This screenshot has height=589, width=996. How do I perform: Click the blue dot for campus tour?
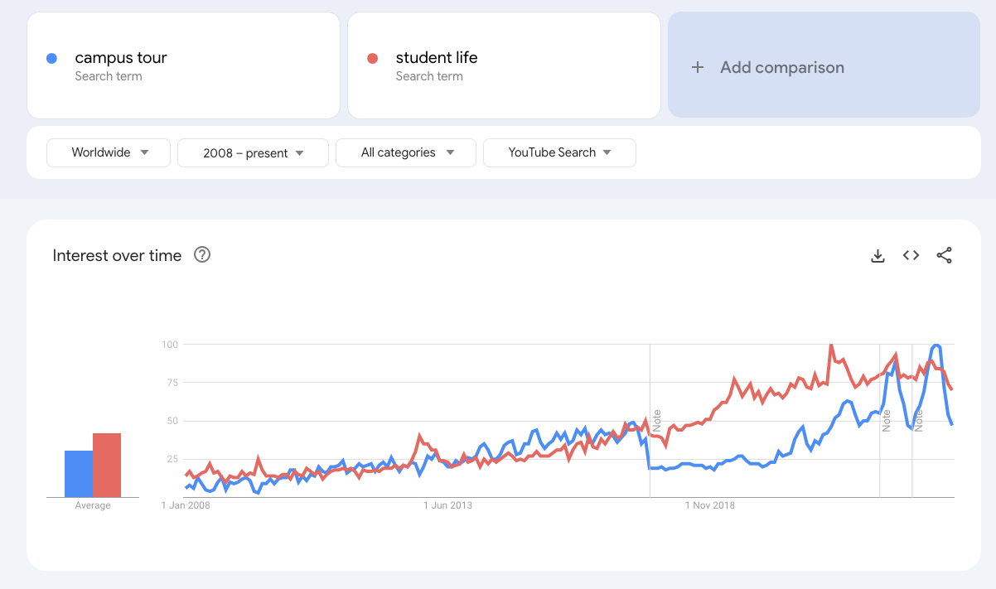tap(51, 58)
